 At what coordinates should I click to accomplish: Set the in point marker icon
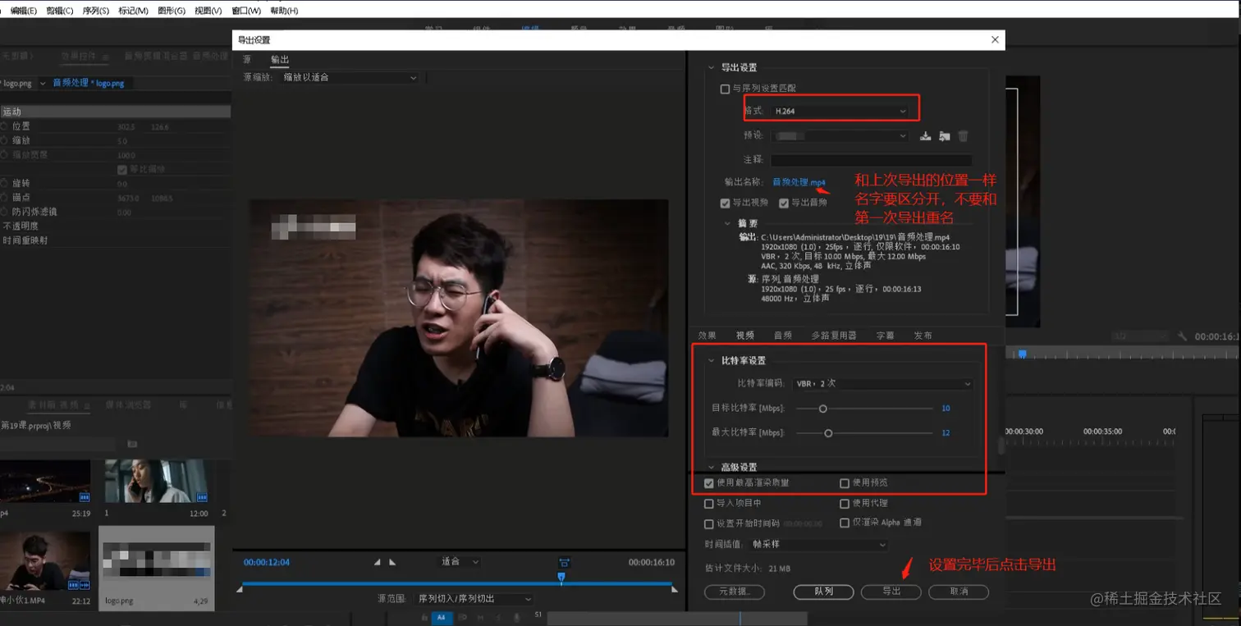[x=378, y=562]
